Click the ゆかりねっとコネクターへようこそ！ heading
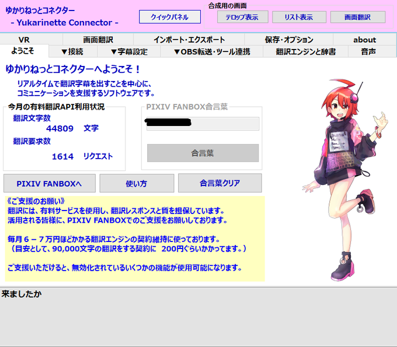This screenshot has width=397, height=347. pyautogui.click(x=73, y=69)
